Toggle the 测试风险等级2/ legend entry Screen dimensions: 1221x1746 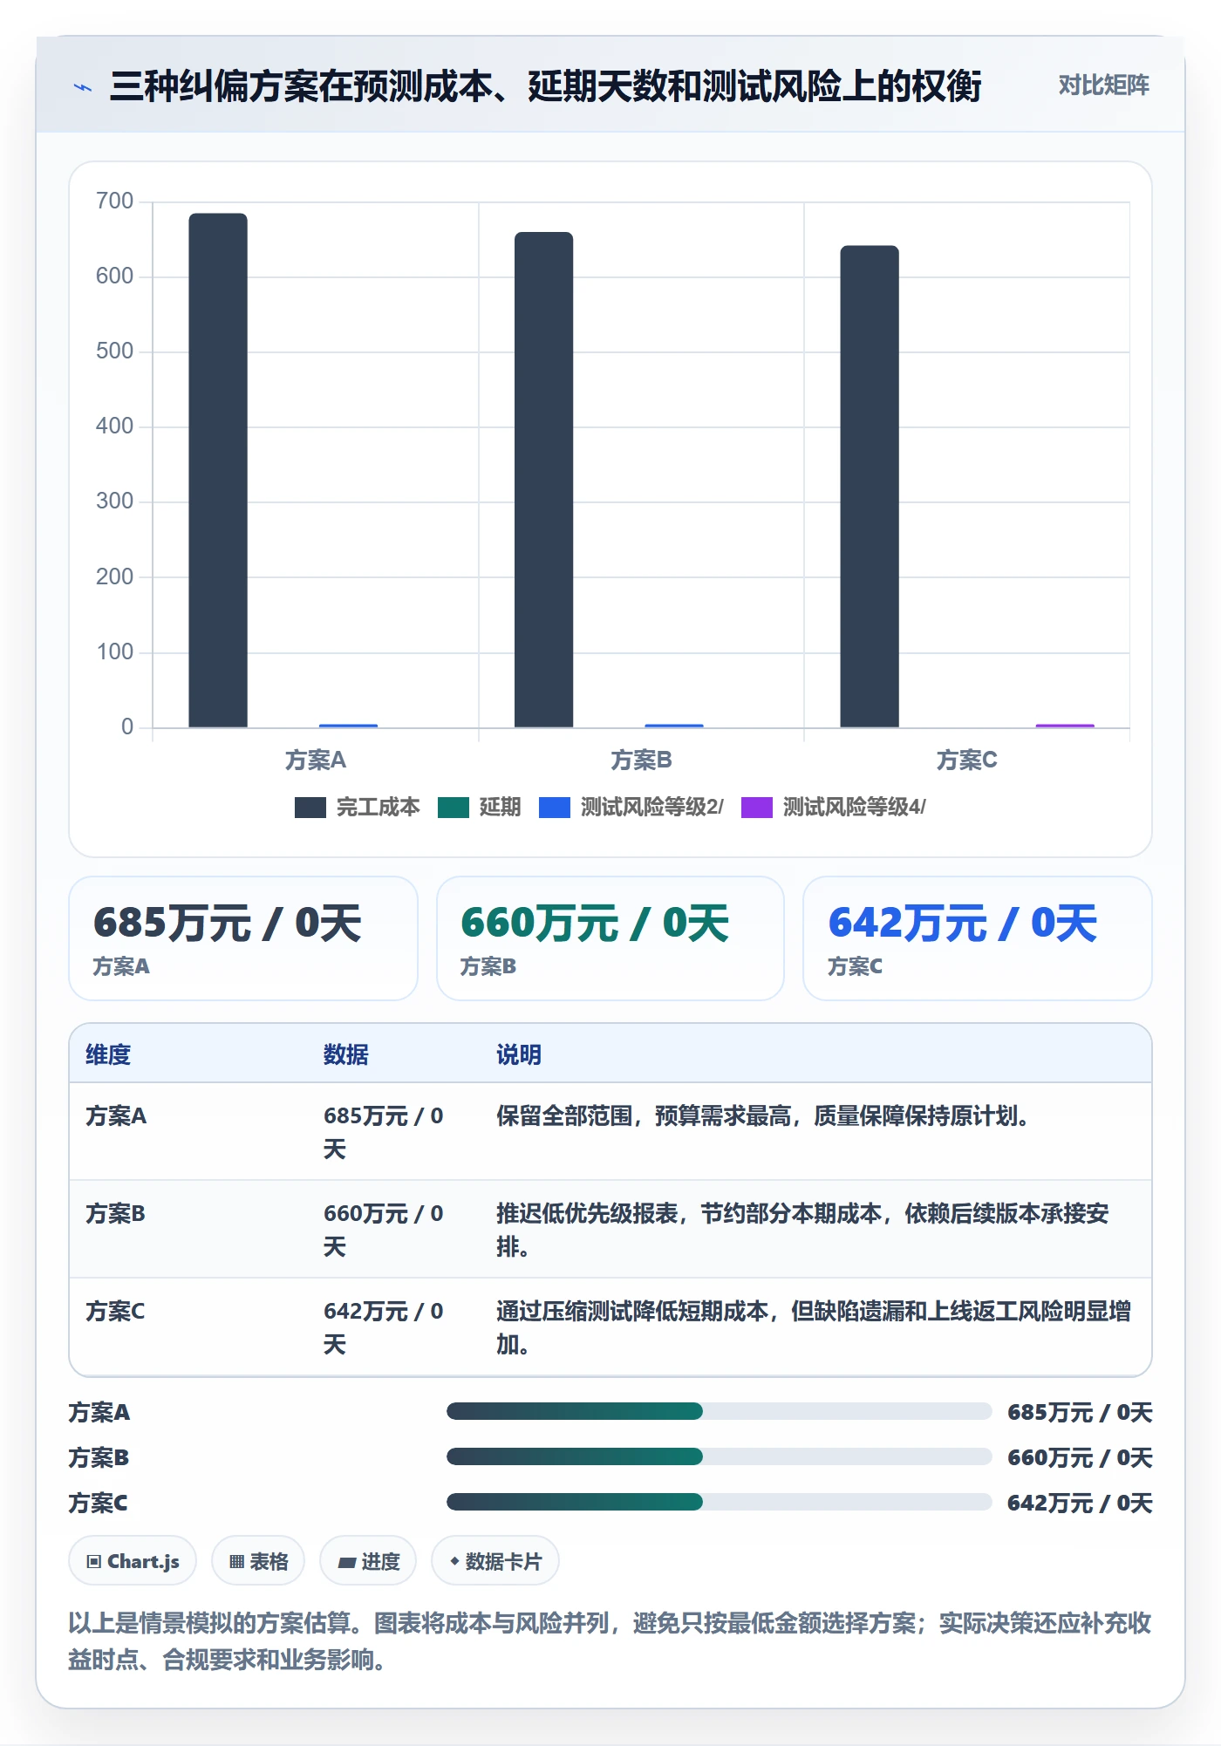(x=631, y=807)
